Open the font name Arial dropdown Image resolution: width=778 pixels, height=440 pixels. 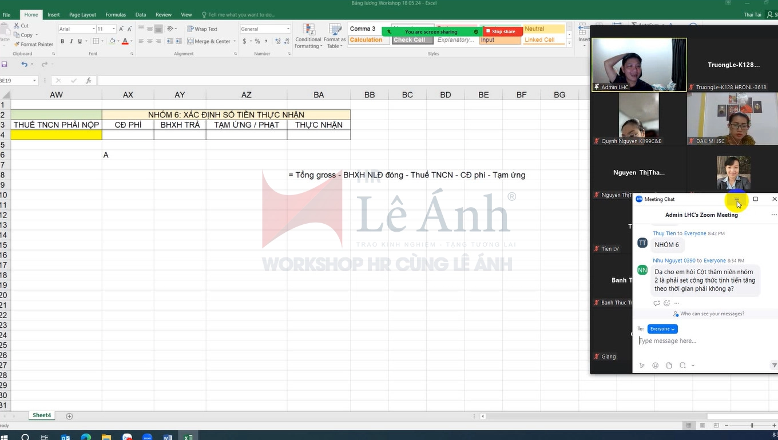pos(93,29)
